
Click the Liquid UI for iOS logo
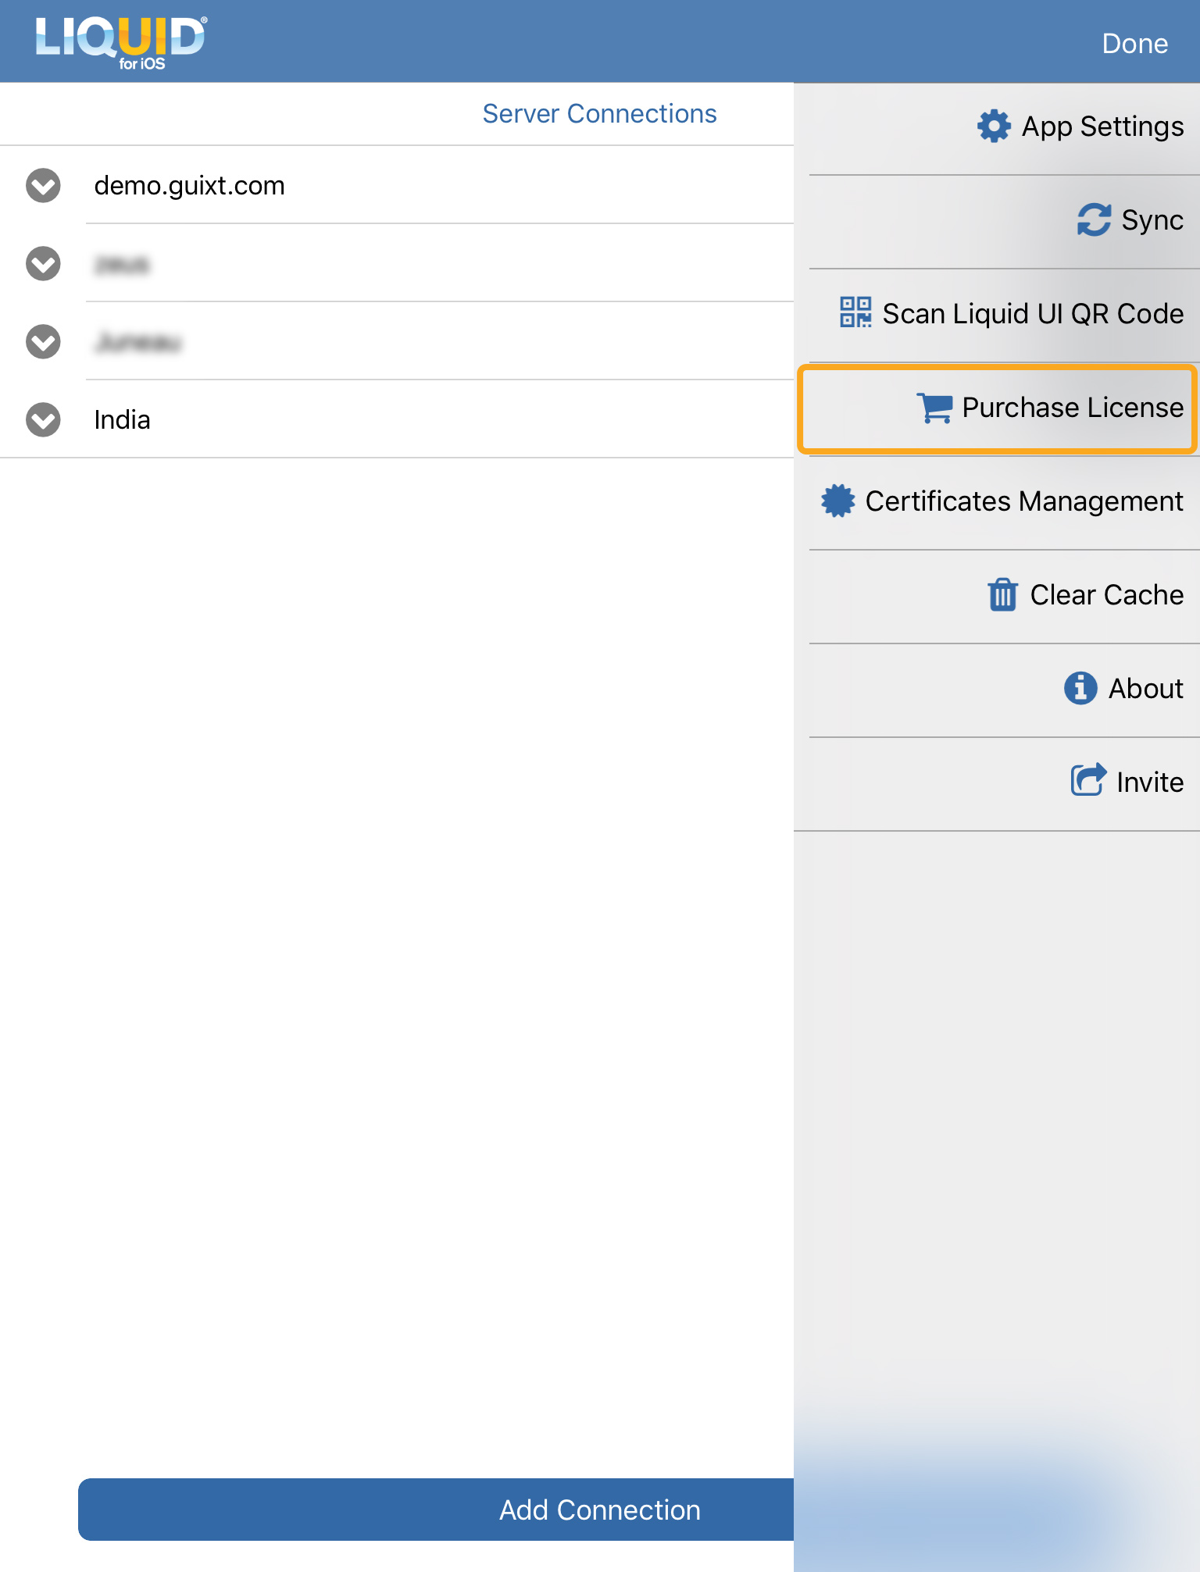(x=121, y=42)
